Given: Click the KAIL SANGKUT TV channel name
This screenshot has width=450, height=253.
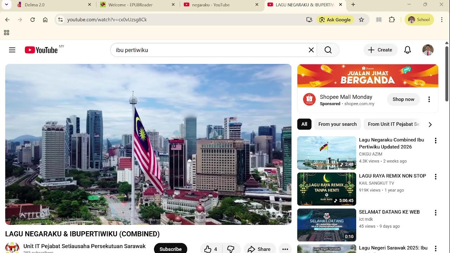Looking at the screenshot, I should 377,183.
